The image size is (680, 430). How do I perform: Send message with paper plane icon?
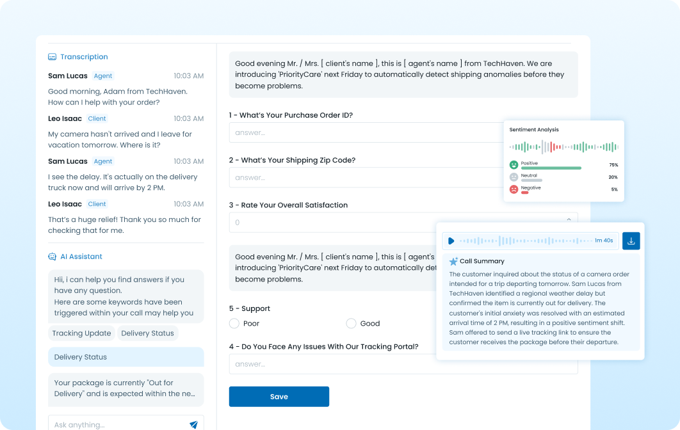tap(193, 424)
